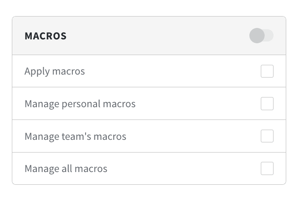Click the word "team's" in the third permission
This screenshot has width=304, height=200.
point(76,136)
